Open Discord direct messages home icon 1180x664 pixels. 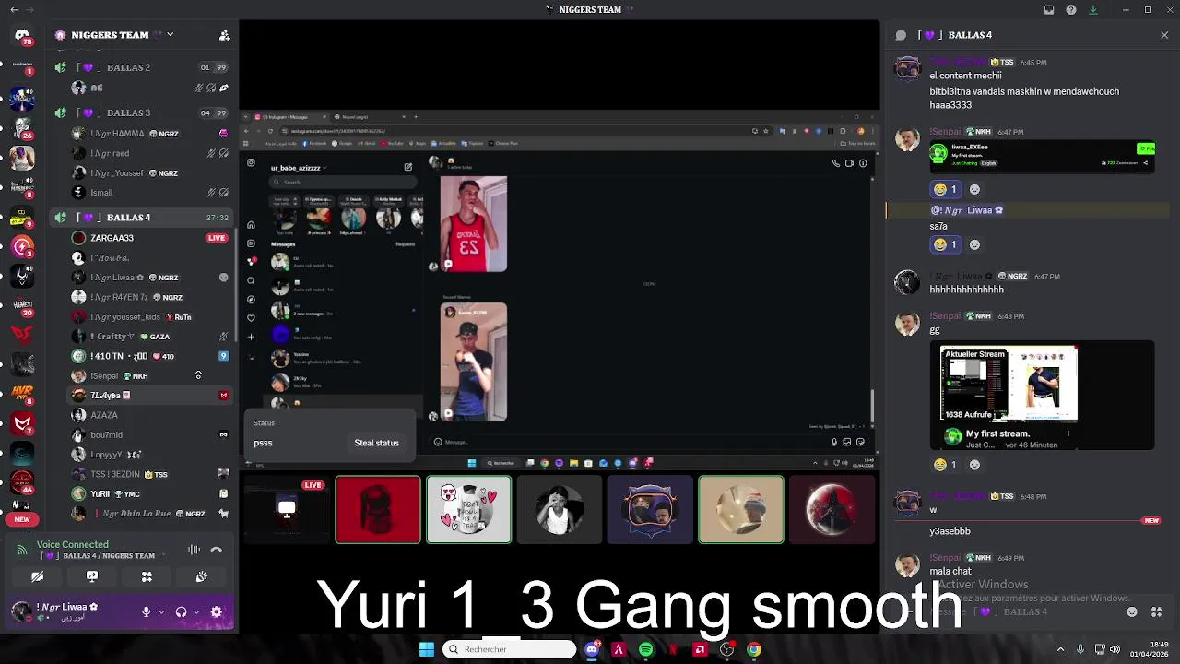point(22,37)
